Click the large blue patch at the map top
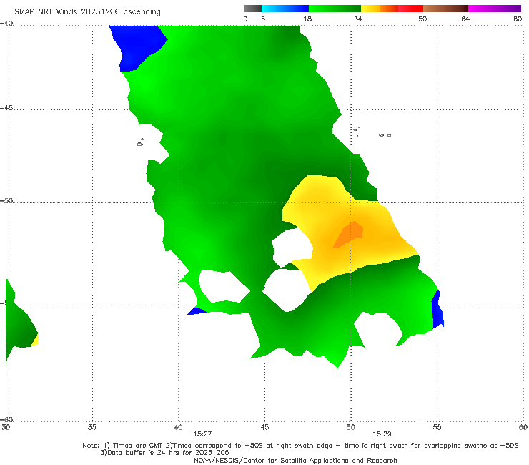Image resolution: width=529 pixels, height=465 pixels. coord(137,46)
